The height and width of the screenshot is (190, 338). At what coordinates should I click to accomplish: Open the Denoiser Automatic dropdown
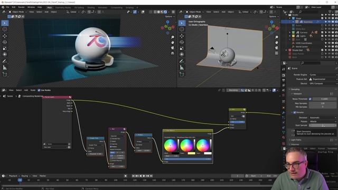tap(323, 118)
